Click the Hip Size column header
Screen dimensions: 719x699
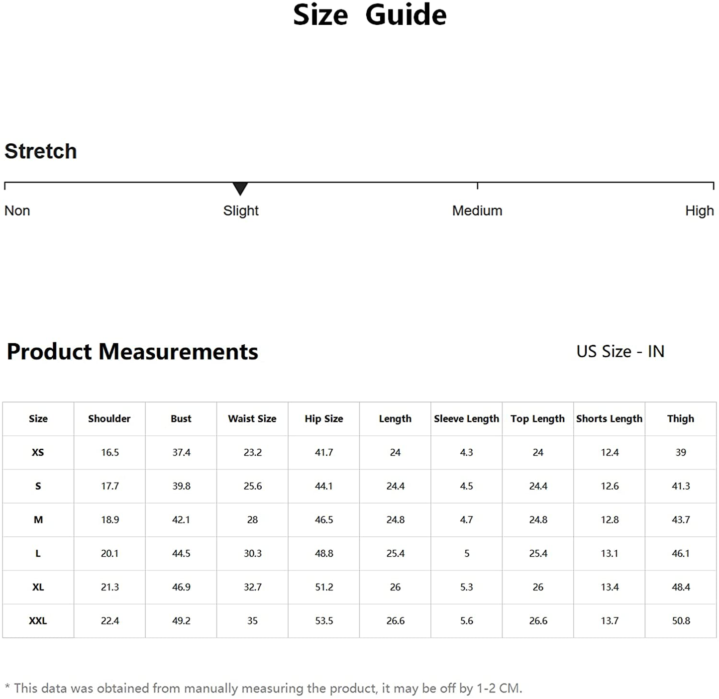[324, 419]
